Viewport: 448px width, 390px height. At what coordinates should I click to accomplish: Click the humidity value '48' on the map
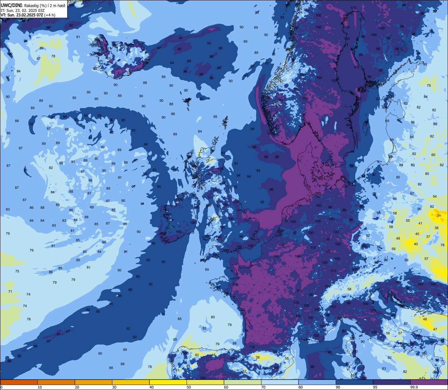tap(425, 319)
